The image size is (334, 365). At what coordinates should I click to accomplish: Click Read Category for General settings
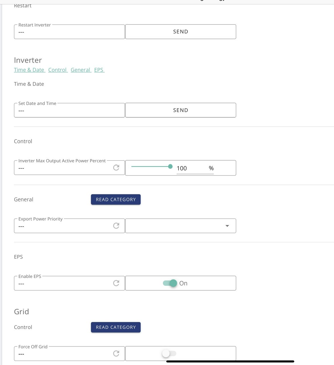click(116, 199)
